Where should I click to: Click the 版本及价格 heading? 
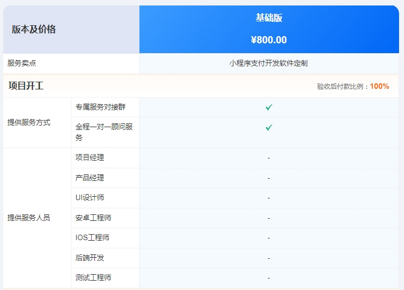click(x=33, y=30)
